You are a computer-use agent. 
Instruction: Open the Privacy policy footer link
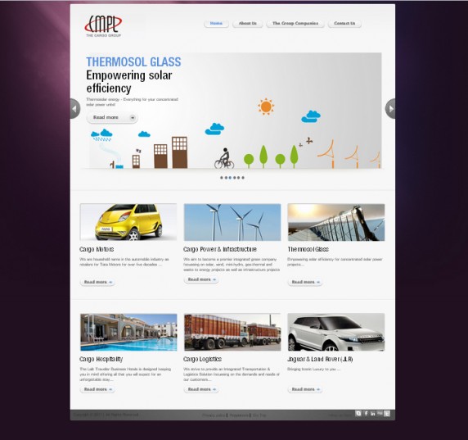click(x=213, y=415)
